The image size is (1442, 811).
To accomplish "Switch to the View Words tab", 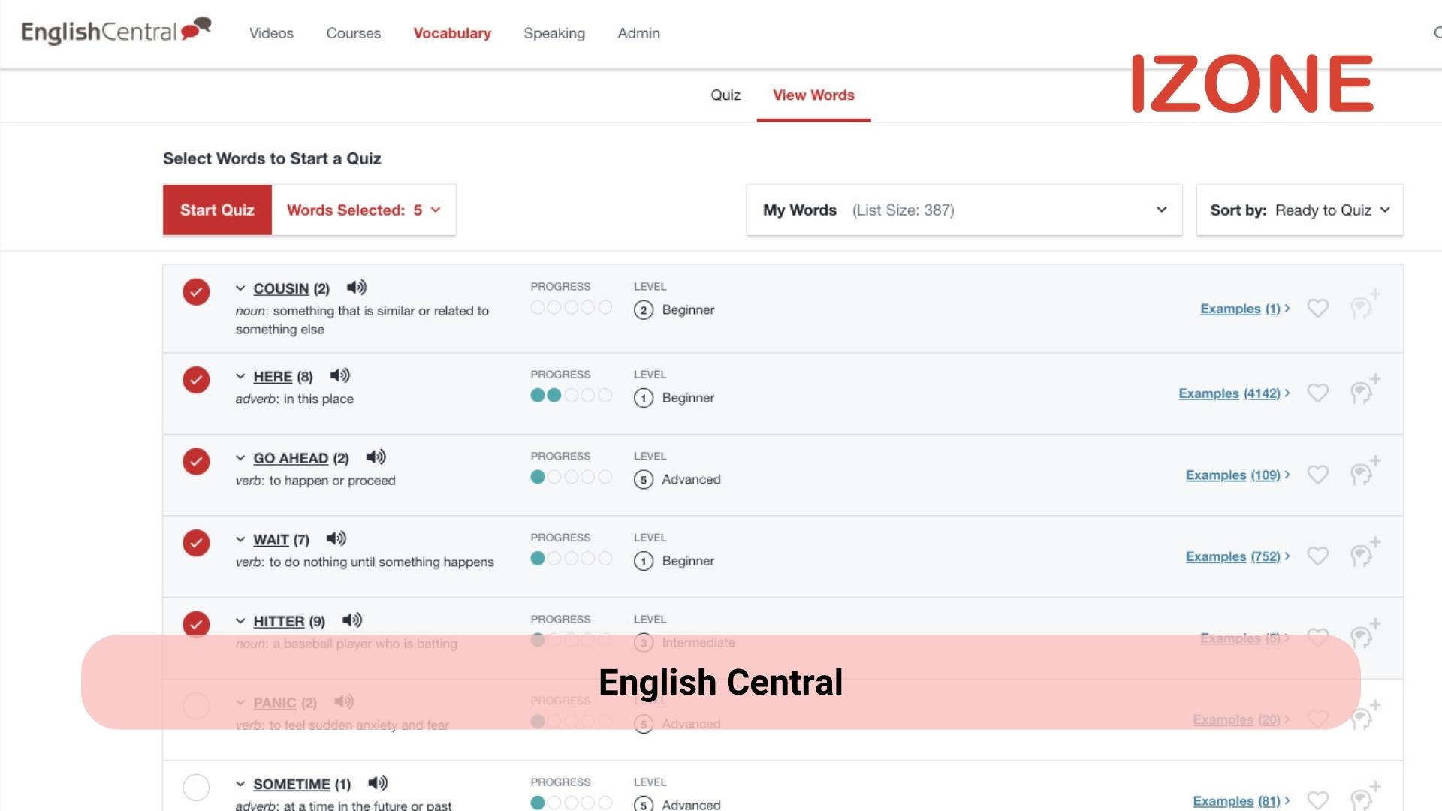I will pos(813,95).
